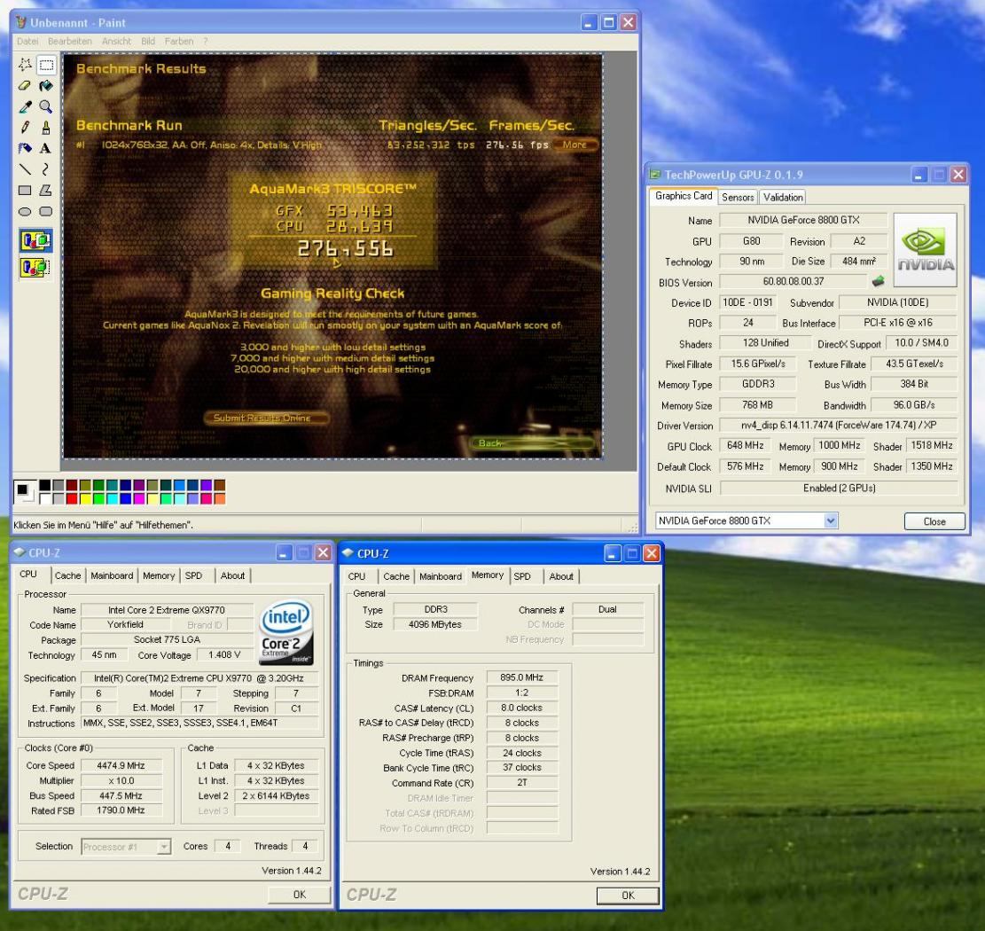Select the Airbrush spray tool

25,148
